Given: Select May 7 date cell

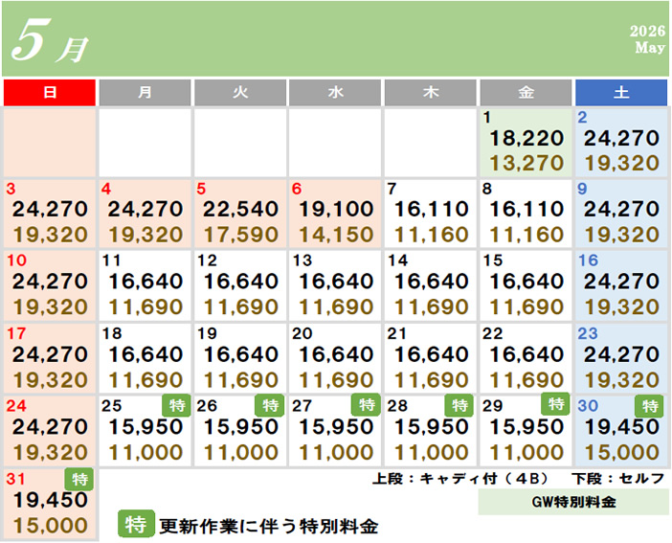Looking at the screenshot, I should (x=430, y=214).
